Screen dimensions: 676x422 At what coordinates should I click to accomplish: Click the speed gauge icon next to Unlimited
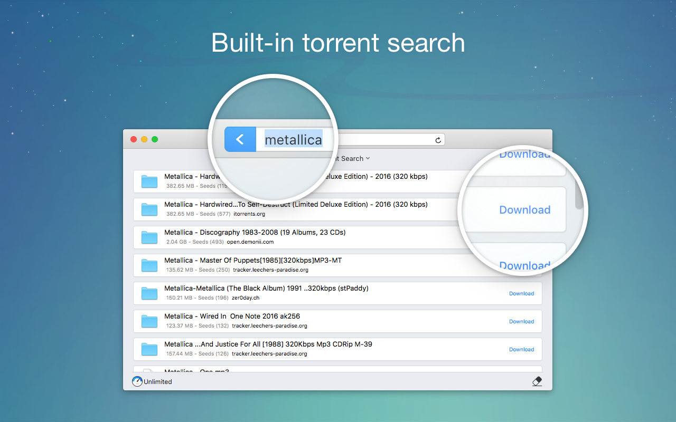click(x=137, y=381)
